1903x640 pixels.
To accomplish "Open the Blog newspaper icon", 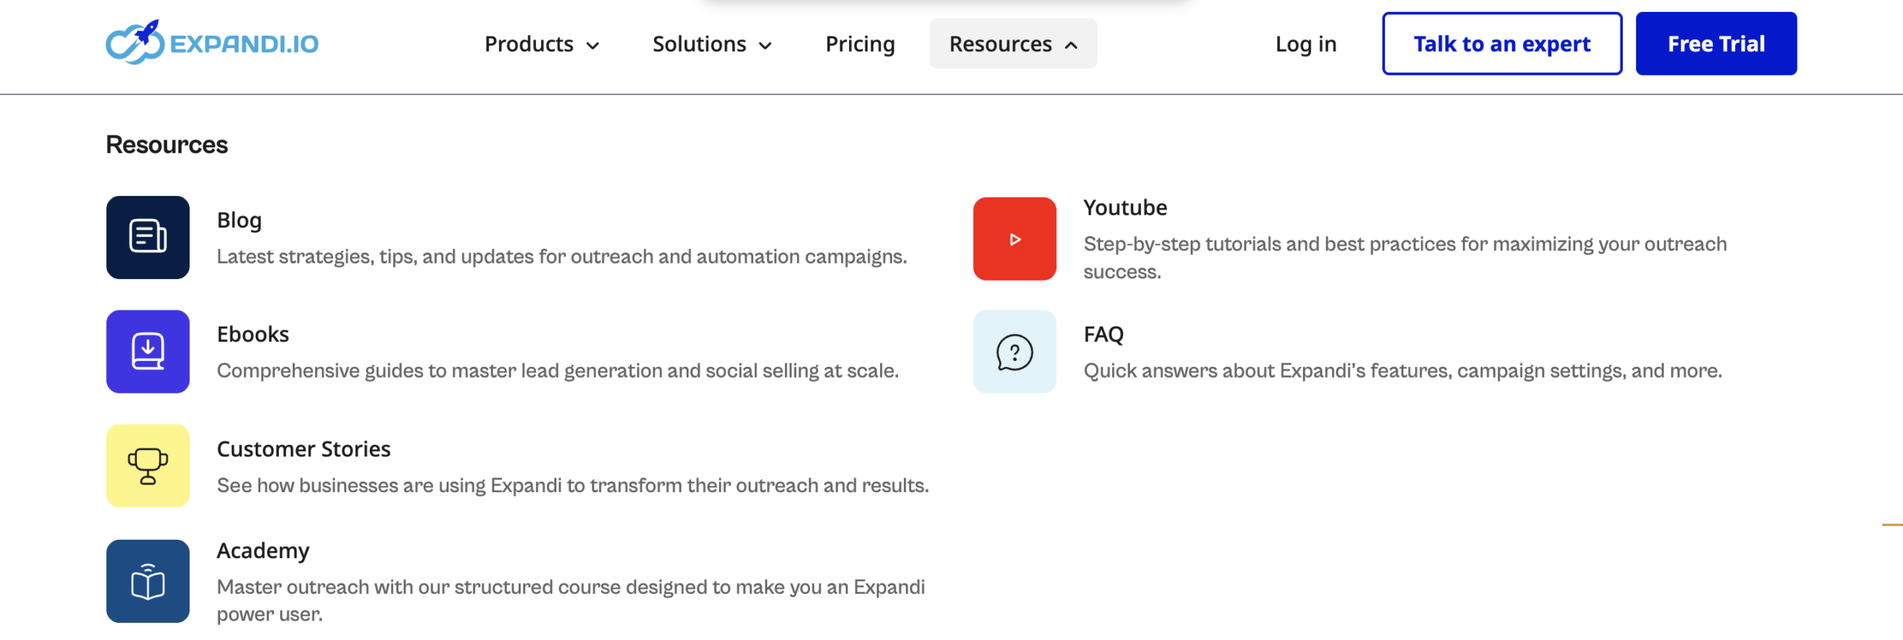I will pos(148,238).
